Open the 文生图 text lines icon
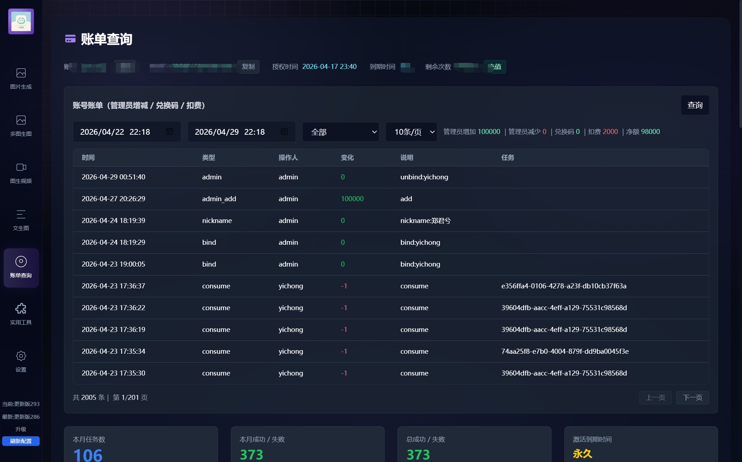Viewport: 742px width, 462px height. [x=21, y=214]
